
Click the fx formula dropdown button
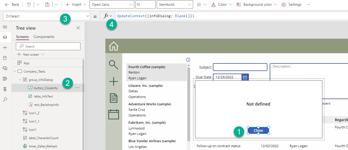[x=108, y=16]
